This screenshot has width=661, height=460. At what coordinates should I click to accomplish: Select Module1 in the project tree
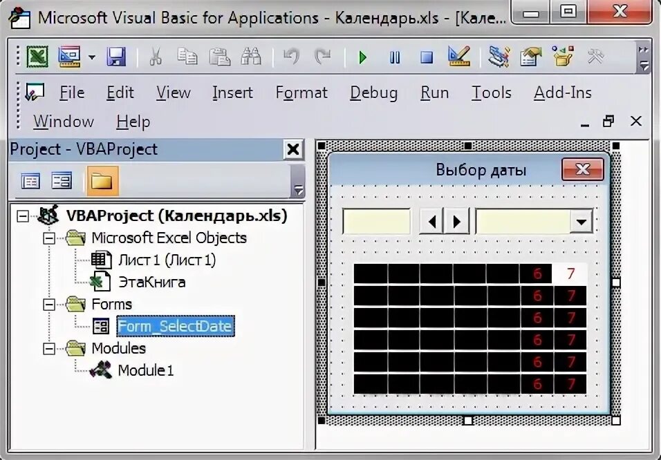[x=145, y=371]
